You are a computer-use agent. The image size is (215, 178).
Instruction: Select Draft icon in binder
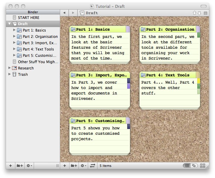(14, 24)
